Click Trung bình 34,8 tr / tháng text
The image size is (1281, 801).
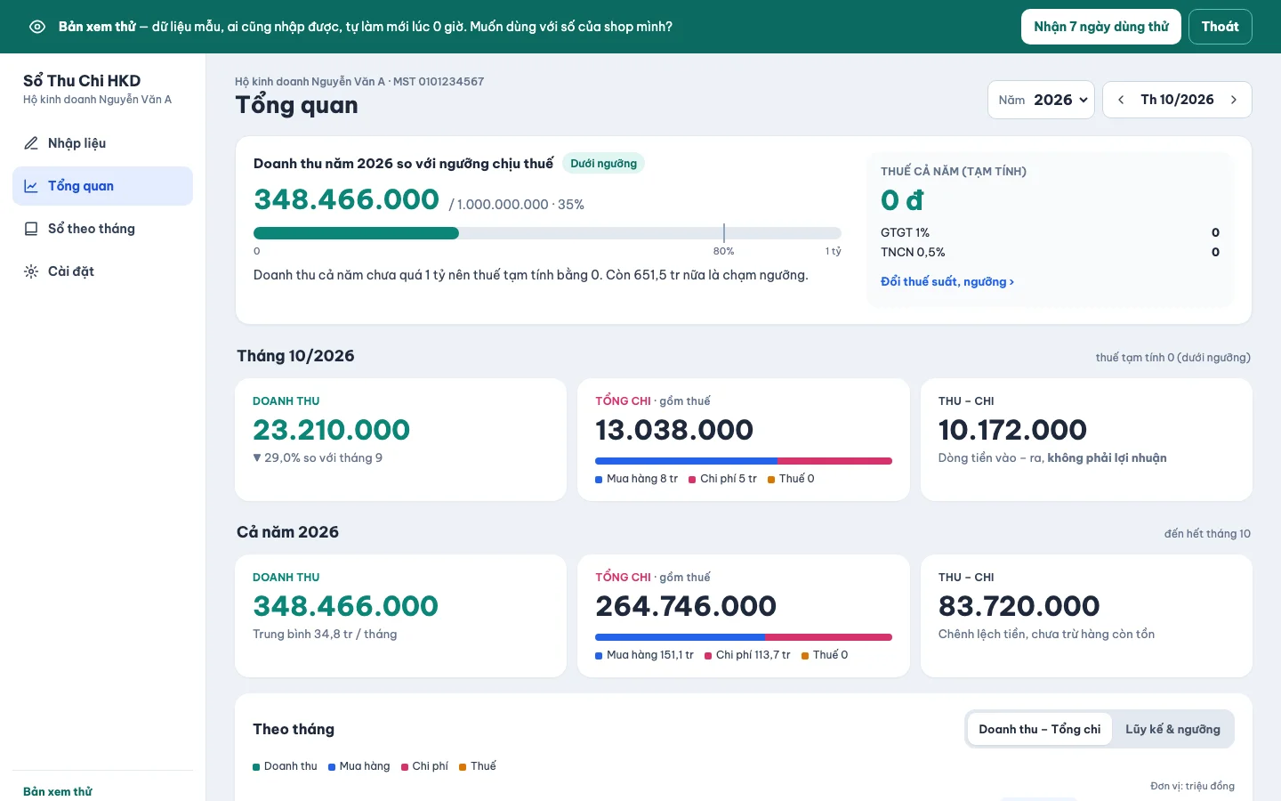(x=325, y=634)
